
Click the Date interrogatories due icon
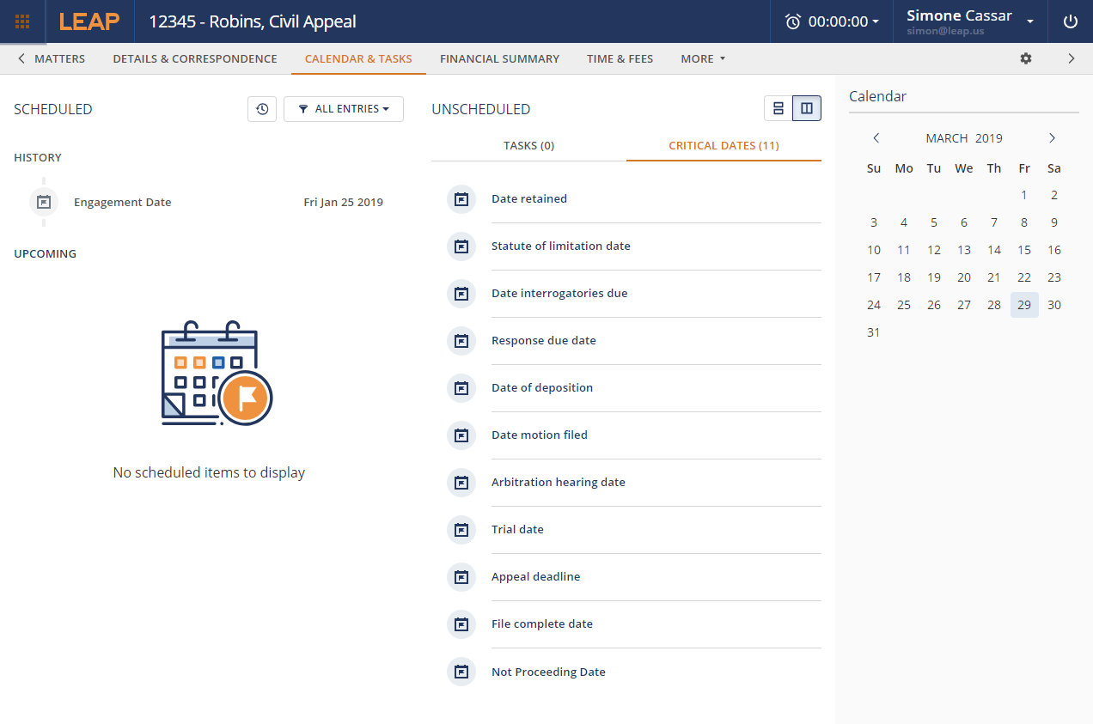(461, 293)
